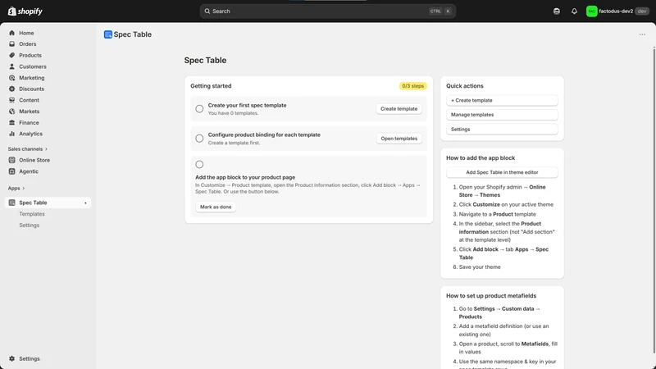The height and width of the screenshot is (369, 656).
Task: Open the Home icon in sidebar
Action: coord(11,33)
